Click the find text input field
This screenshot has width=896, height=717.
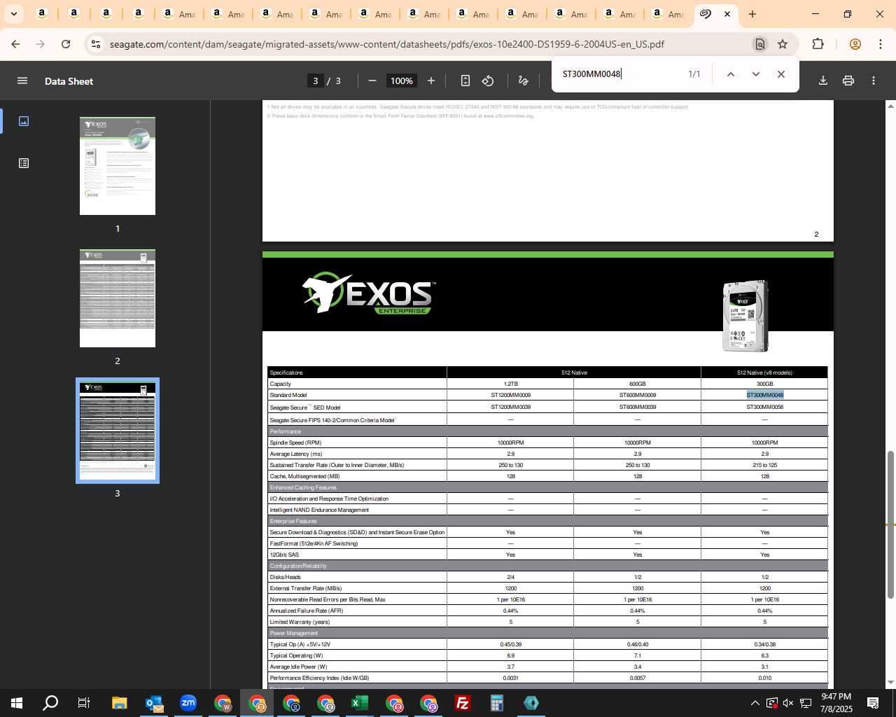619,74
